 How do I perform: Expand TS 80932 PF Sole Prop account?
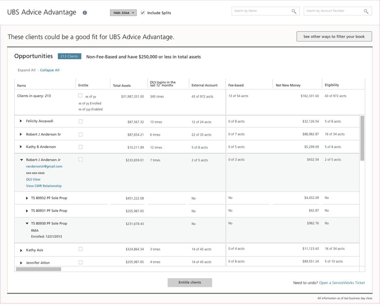pyautogui.click(x=27, y=198)
